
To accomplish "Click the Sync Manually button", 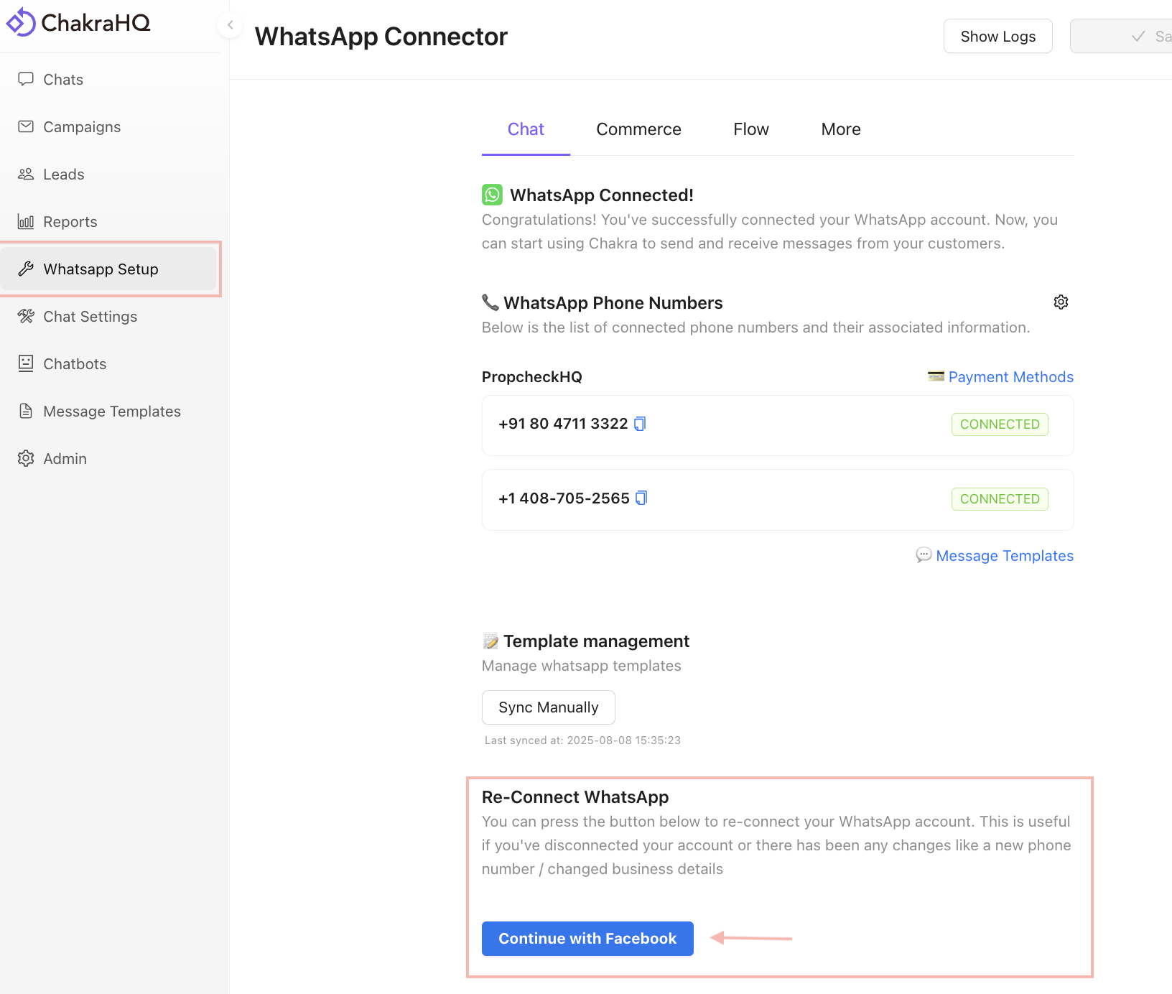I will pyautogui.click(x=549, y=707).
